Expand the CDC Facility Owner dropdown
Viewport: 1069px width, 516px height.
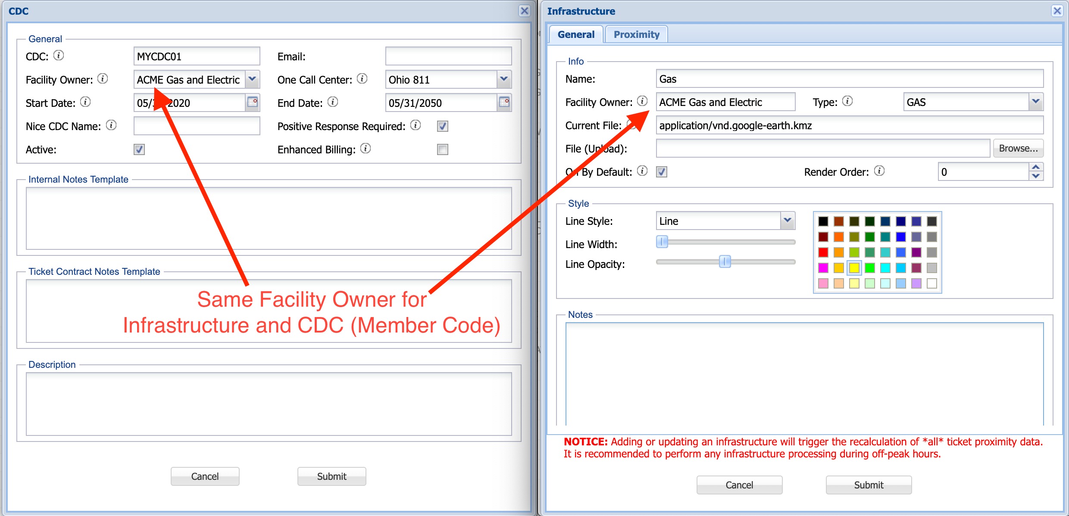pos(253,79)
